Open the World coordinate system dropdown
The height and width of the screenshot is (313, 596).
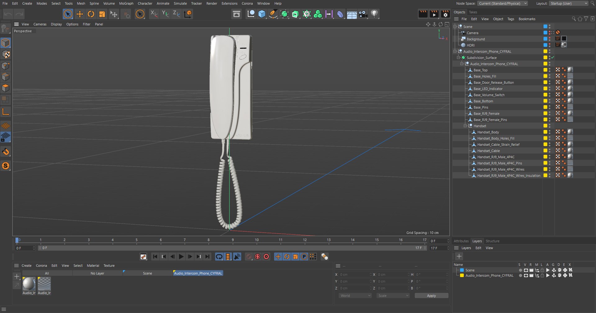click(x=355, y=296)
